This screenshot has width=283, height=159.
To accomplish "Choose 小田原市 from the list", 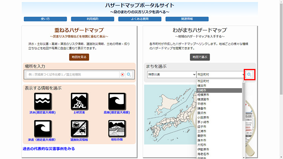I will click(x=219, y=118).
